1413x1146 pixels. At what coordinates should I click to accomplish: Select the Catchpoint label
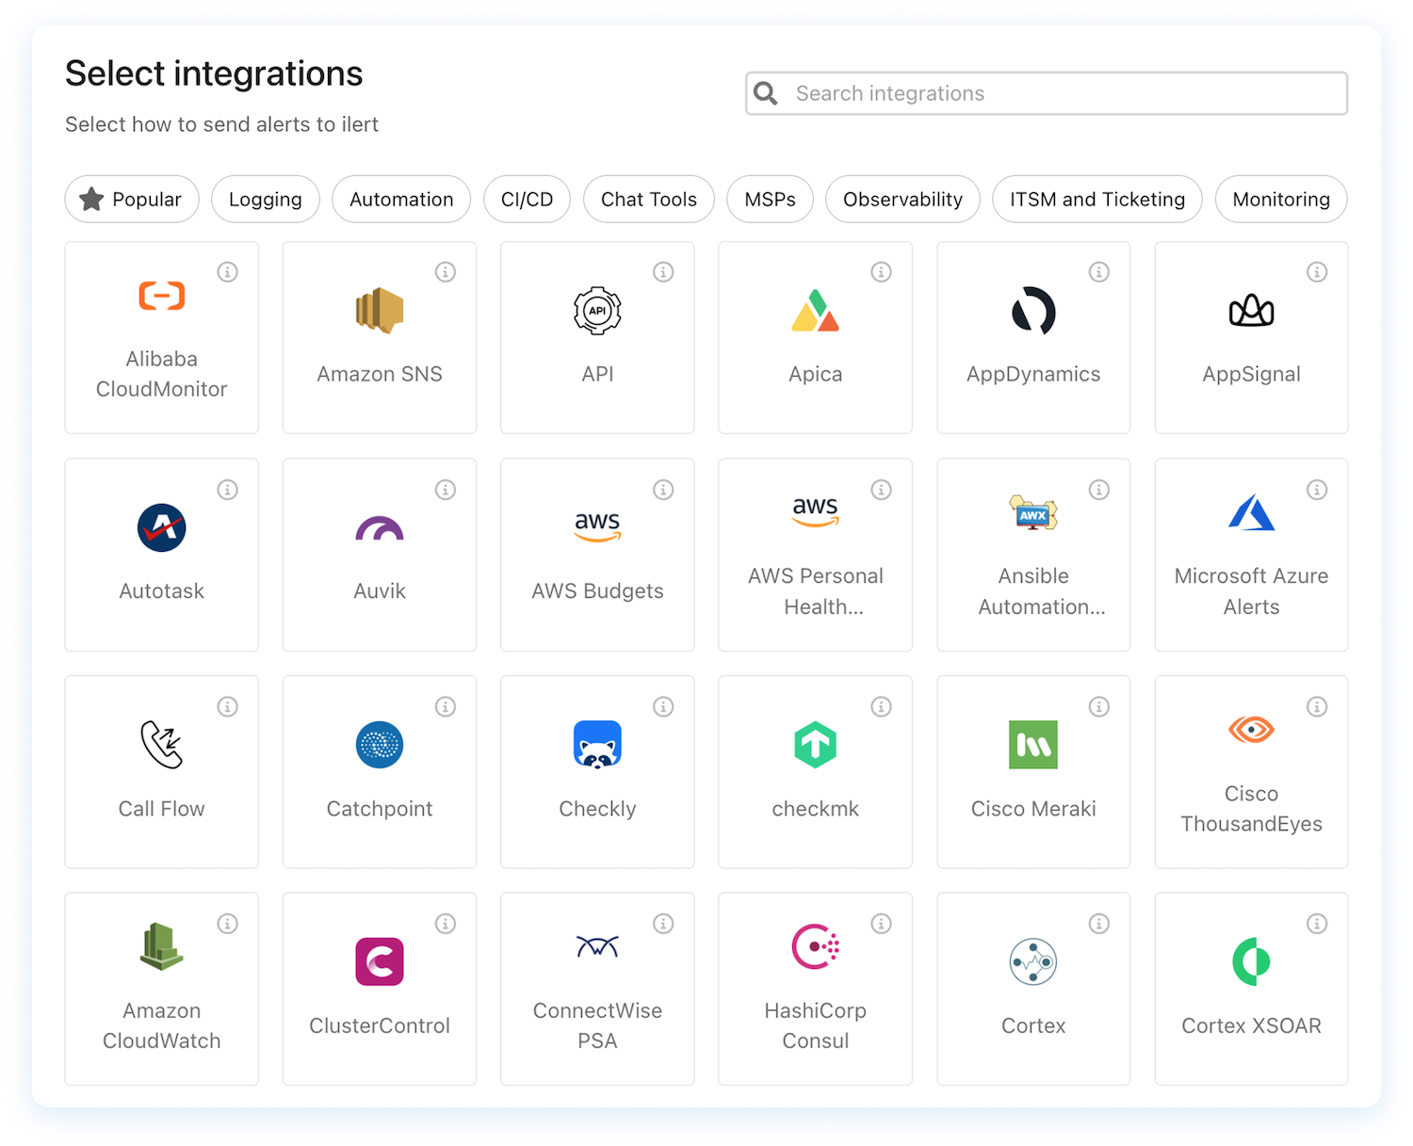tap(380, 809)
